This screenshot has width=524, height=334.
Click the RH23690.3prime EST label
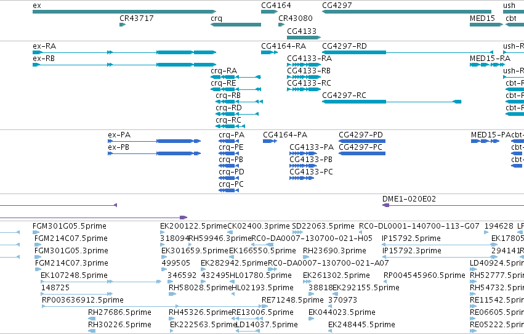[334, 251]
